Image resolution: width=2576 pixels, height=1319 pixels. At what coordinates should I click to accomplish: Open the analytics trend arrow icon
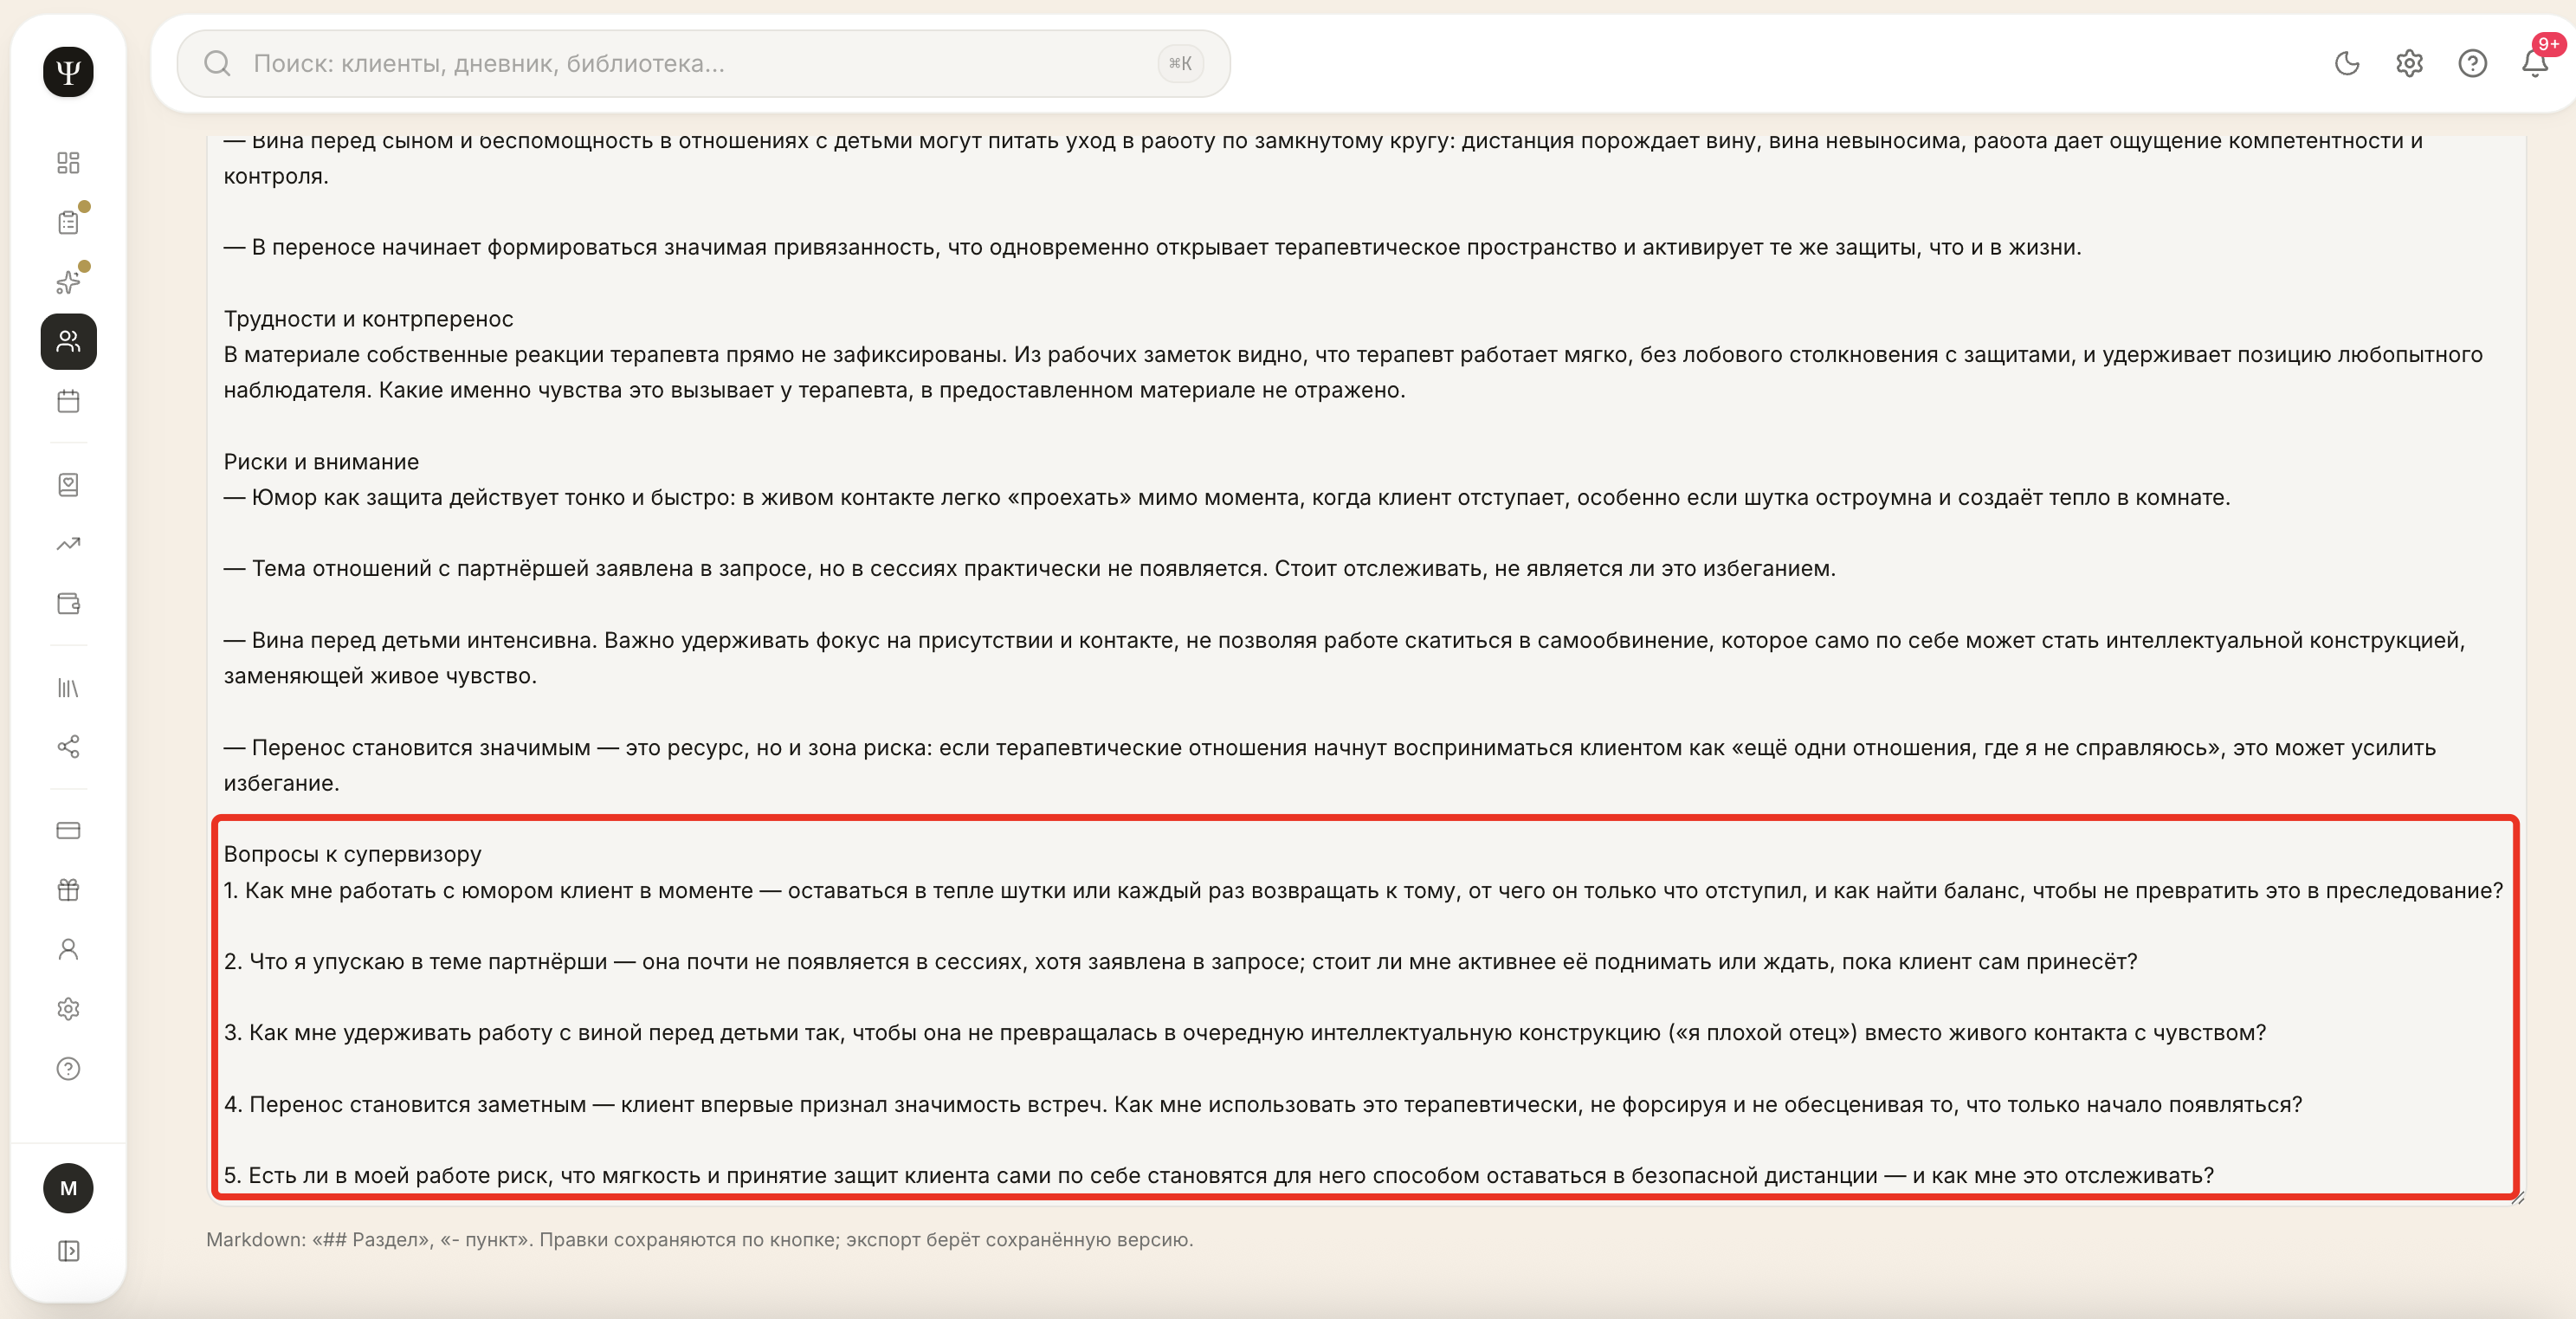point(68,544)
